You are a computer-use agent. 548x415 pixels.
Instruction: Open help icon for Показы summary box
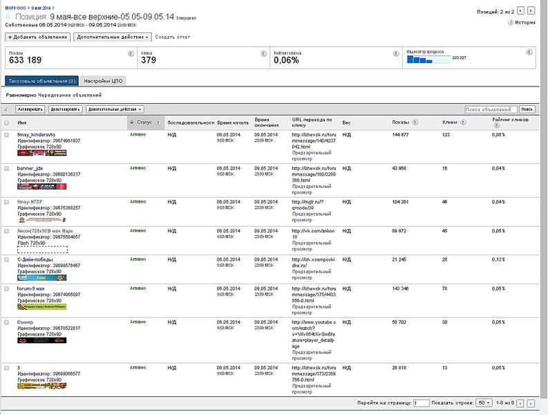coord(131,53)
